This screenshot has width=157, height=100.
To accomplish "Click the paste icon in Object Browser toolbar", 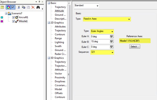I will (28, 7).
